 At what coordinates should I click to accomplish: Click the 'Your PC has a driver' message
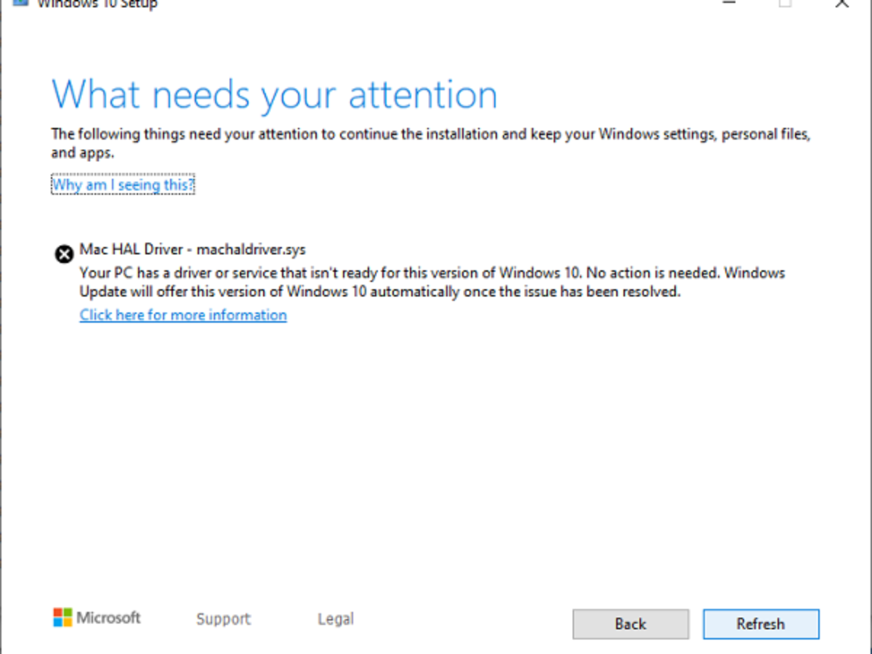tap(432, 283)
